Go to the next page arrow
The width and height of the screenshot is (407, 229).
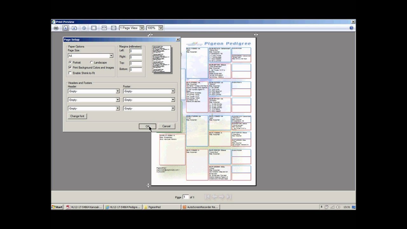pyautogui.click(x=222, y=197)
